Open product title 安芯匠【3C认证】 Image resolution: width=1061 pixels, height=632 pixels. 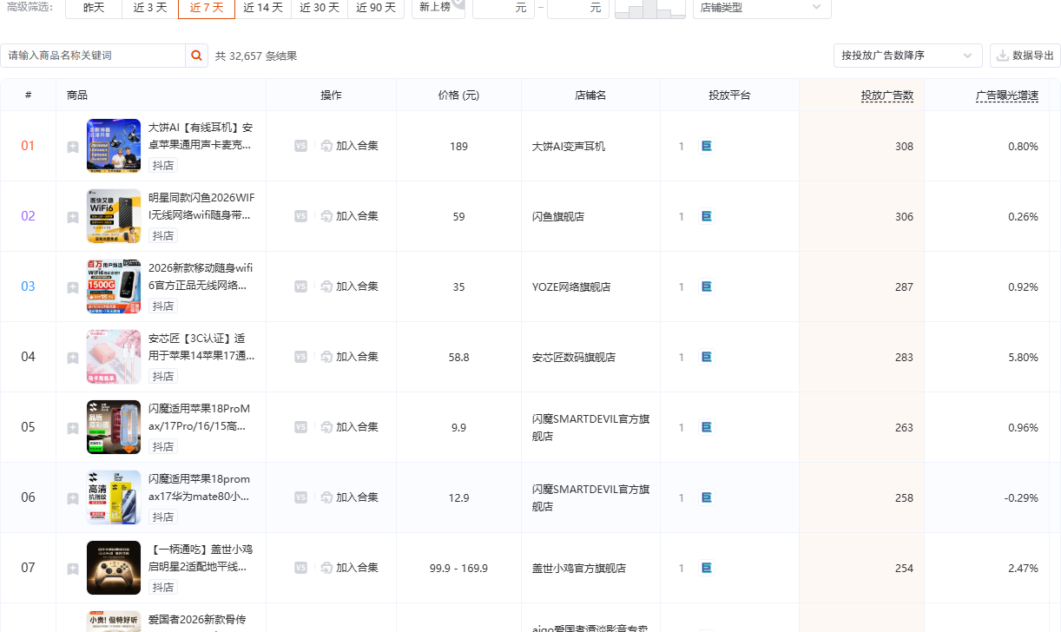[x=201, y=346]
